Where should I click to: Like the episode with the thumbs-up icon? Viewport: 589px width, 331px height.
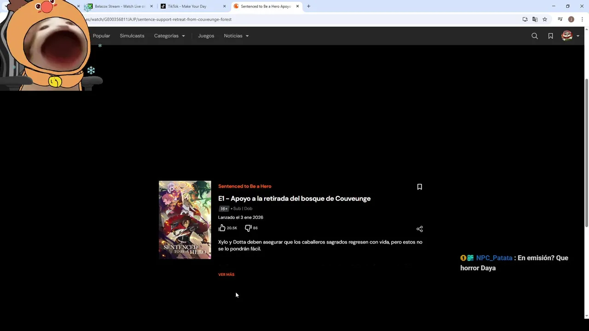pos(222,228)
